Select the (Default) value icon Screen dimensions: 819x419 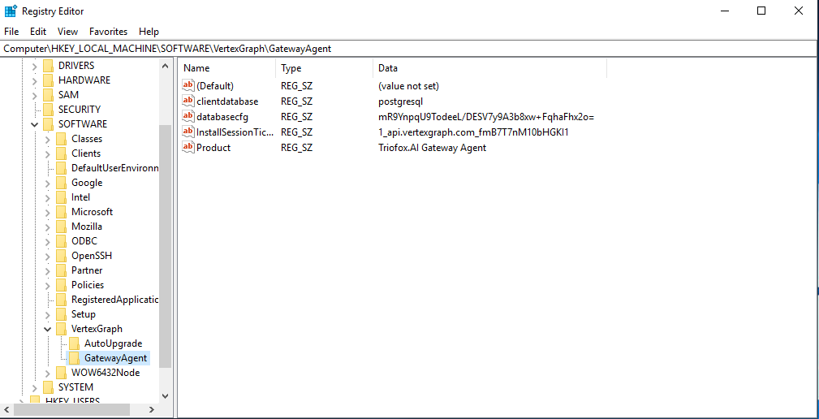pos(188,85)
